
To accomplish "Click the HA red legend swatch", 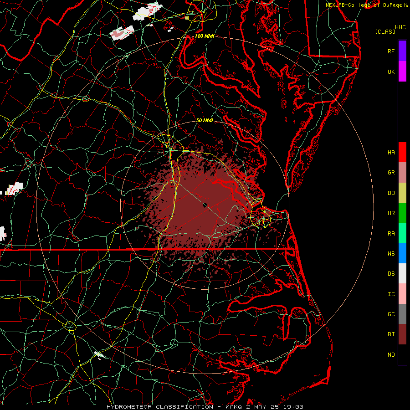I will 402,152.
